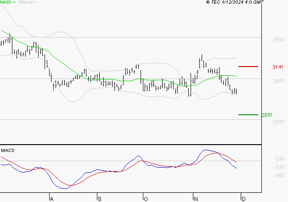Click the red resistance line marker
Image resolution: width=288 pixels, height=202 pixels.
coord(248,67)
